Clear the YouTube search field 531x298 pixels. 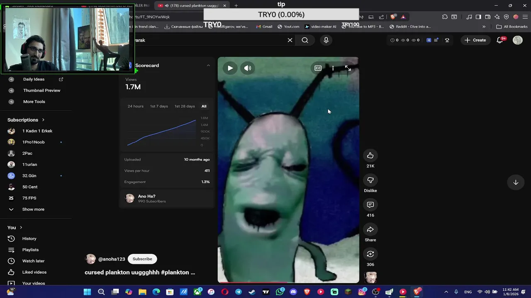[290, 40]
